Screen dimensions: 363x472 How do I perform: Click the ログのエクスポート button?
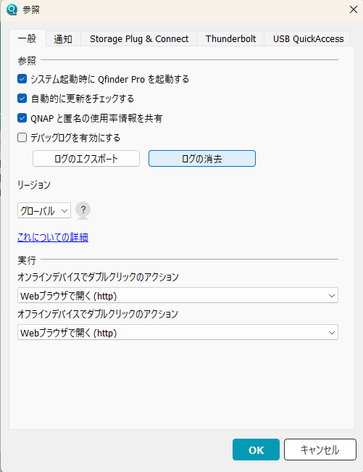86,159
